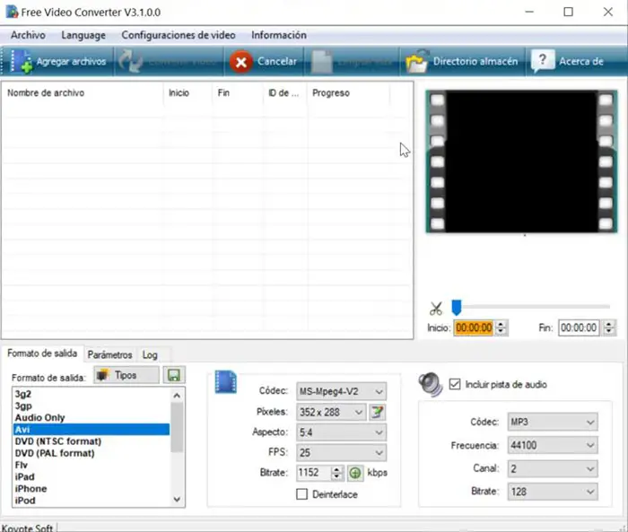The image size is (628, 532).
Task: Click the scissors cut icon
Action: (x=436, y=309)
